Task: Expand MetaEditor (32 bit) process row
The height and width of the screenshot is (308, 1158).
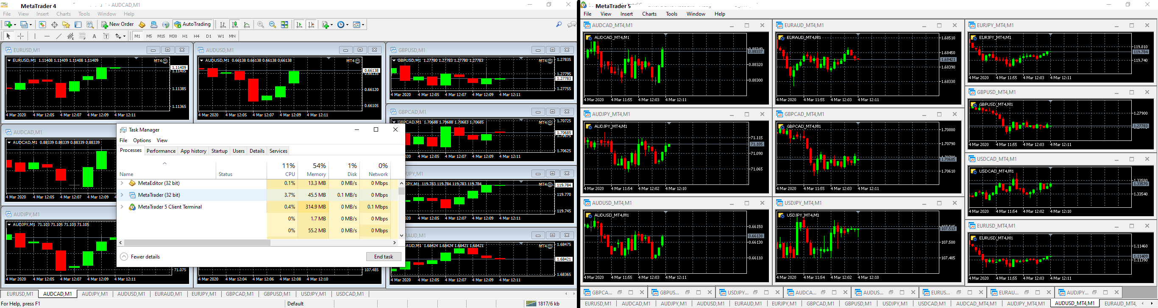Action: pyautogui.click(x=122, y=183)
